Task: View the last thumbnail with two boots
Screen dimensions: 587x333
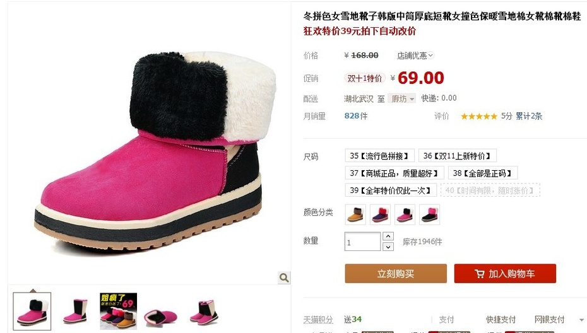Action: [204, 312]
